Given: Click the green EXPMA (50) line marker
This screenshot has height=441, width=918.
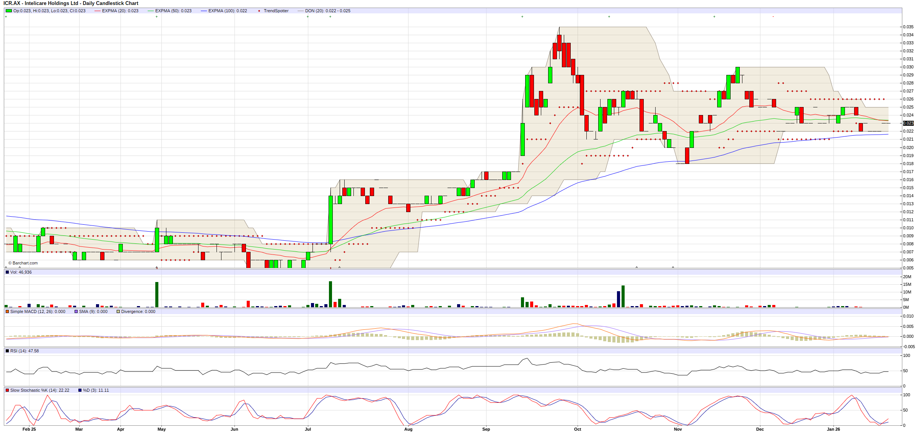Looking at the screenshot, I should coord(151,11).
